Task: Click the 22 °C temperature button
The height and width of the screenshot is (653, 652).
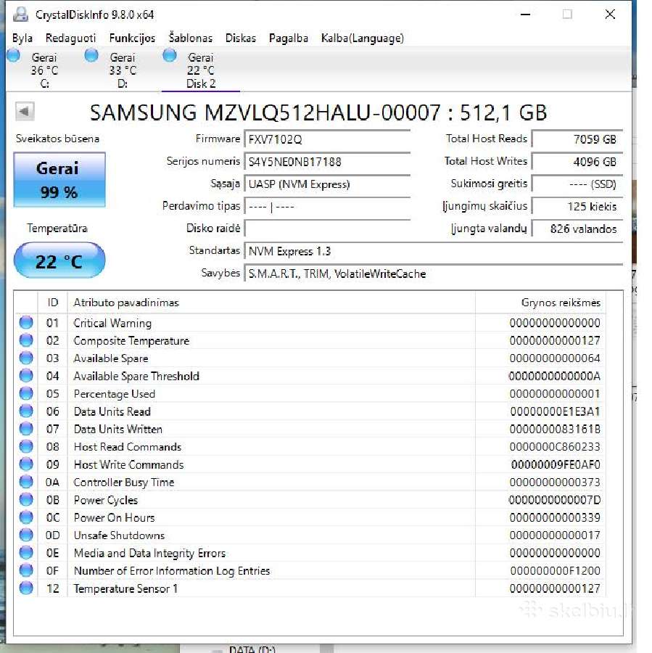Action: (59, 260)
